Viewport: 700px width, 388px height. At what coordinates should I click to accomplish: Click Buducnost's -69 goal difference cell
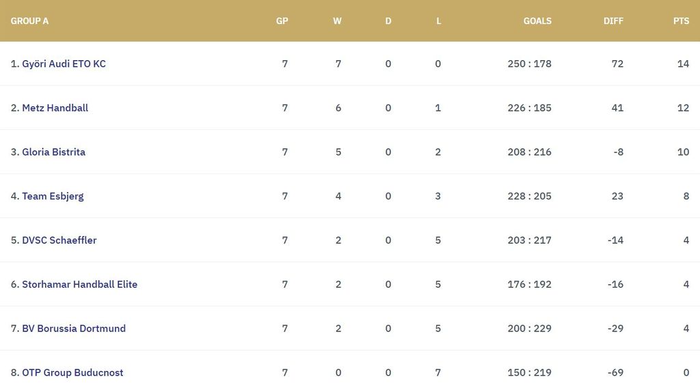(x=615, y=372)
